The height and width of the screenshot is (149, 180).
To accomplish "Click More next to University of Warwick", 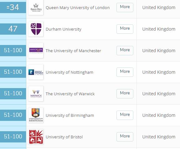I will tap(125, 94).
